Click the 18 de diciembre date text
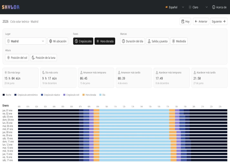The image size is (230, 162). pos(49,83)
